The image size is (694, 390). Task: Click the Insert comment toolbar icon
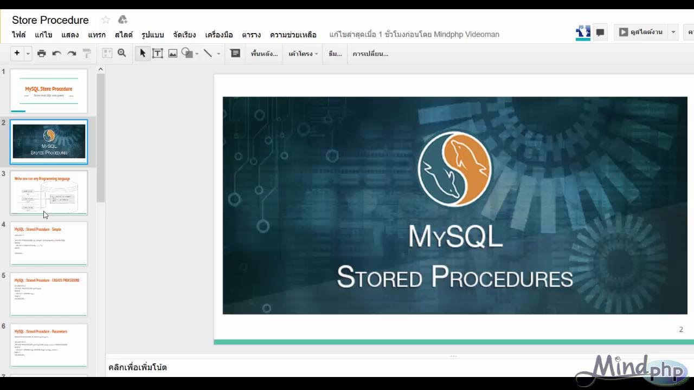235,53
